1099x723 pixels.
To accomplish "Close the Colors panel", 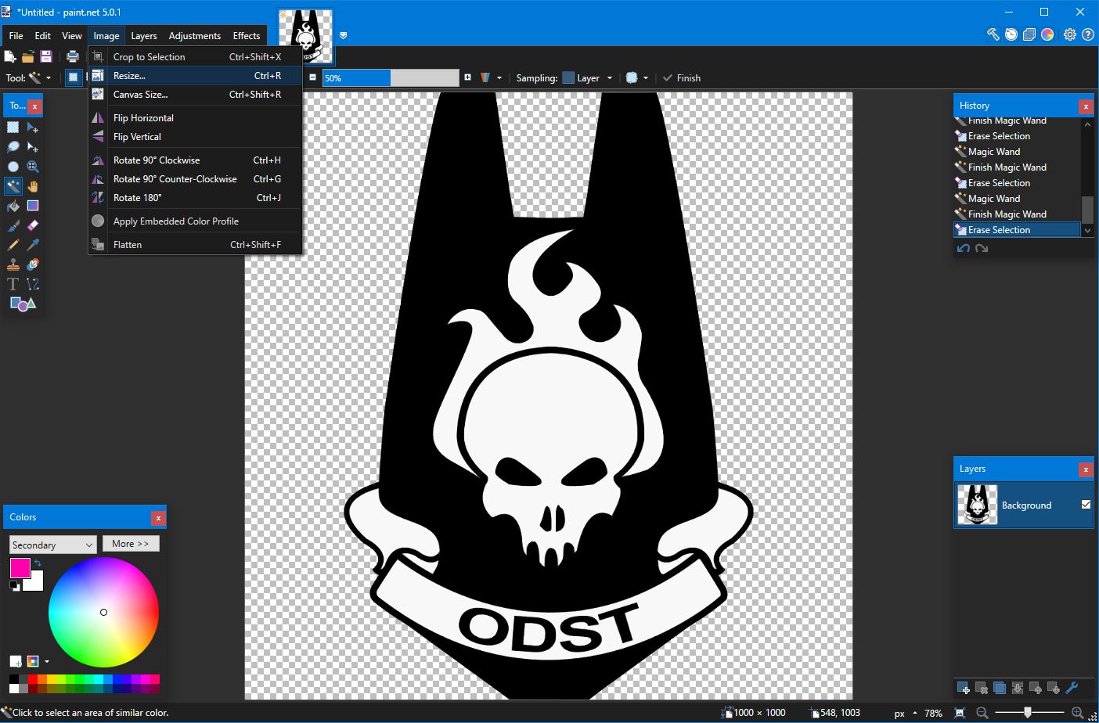I will click(158, 518).
